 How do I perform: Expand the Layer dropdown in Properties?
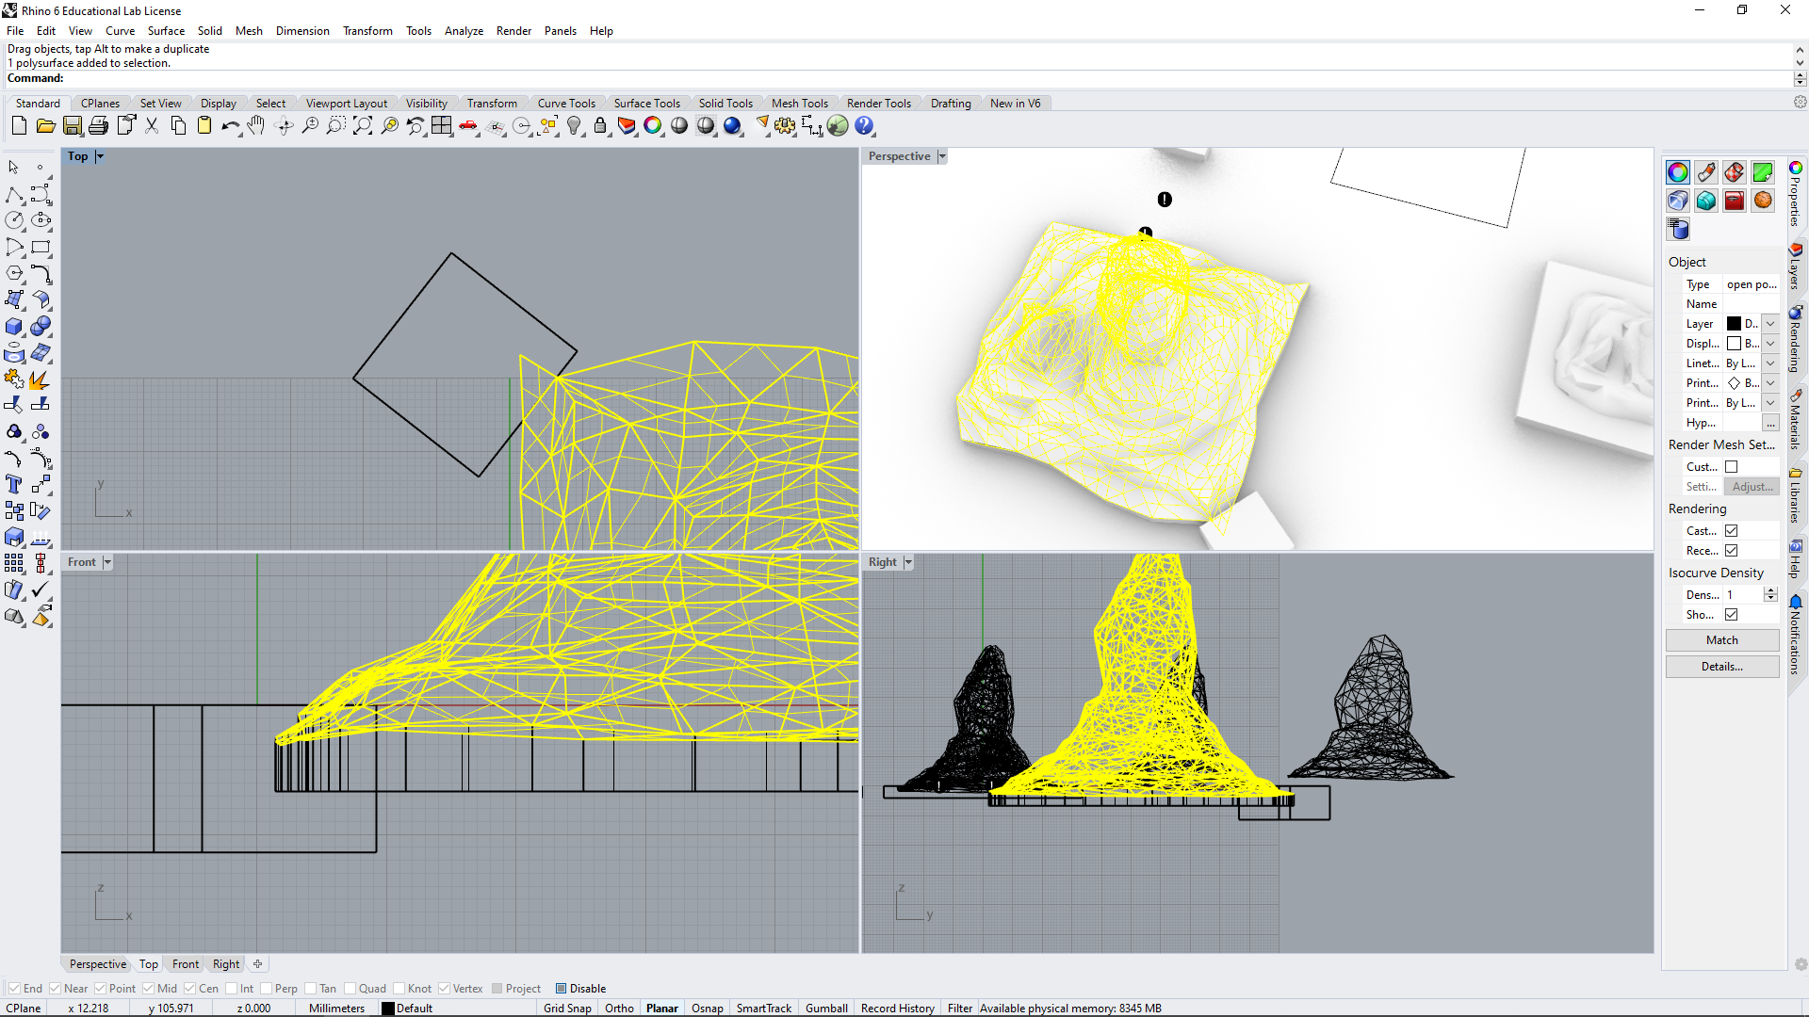click(1770, 323)
